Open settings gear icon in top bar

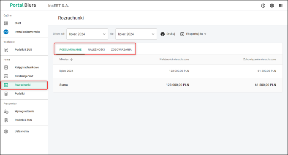coord(272,5)
